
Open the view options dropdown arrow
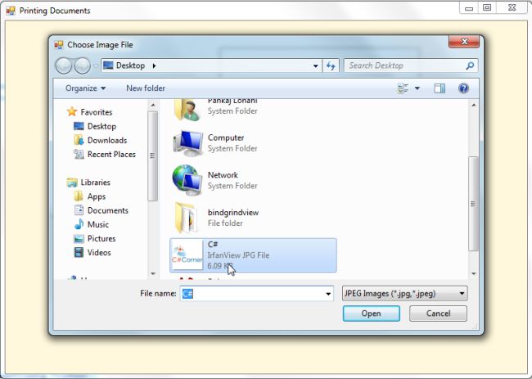pyautogui.click(x=417, y=88)
